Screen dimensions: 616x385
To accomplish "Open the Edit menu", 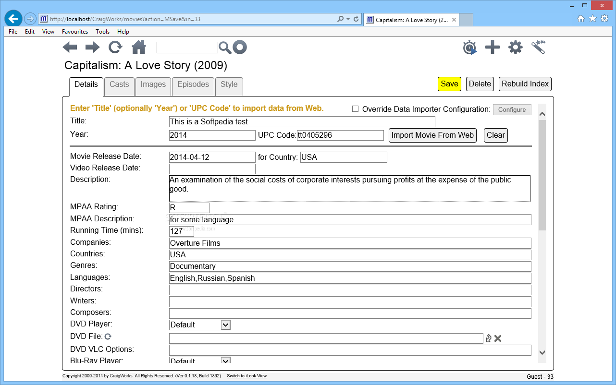I will pyautogui.click(x=30, y=32).
